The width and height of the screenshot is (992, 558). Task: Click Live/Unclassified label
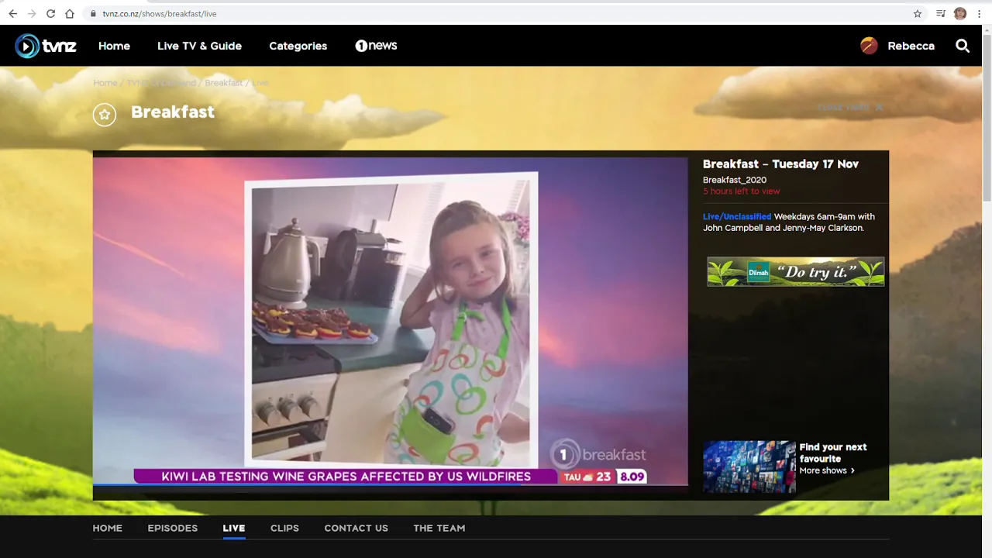click(x=737, y=217)
